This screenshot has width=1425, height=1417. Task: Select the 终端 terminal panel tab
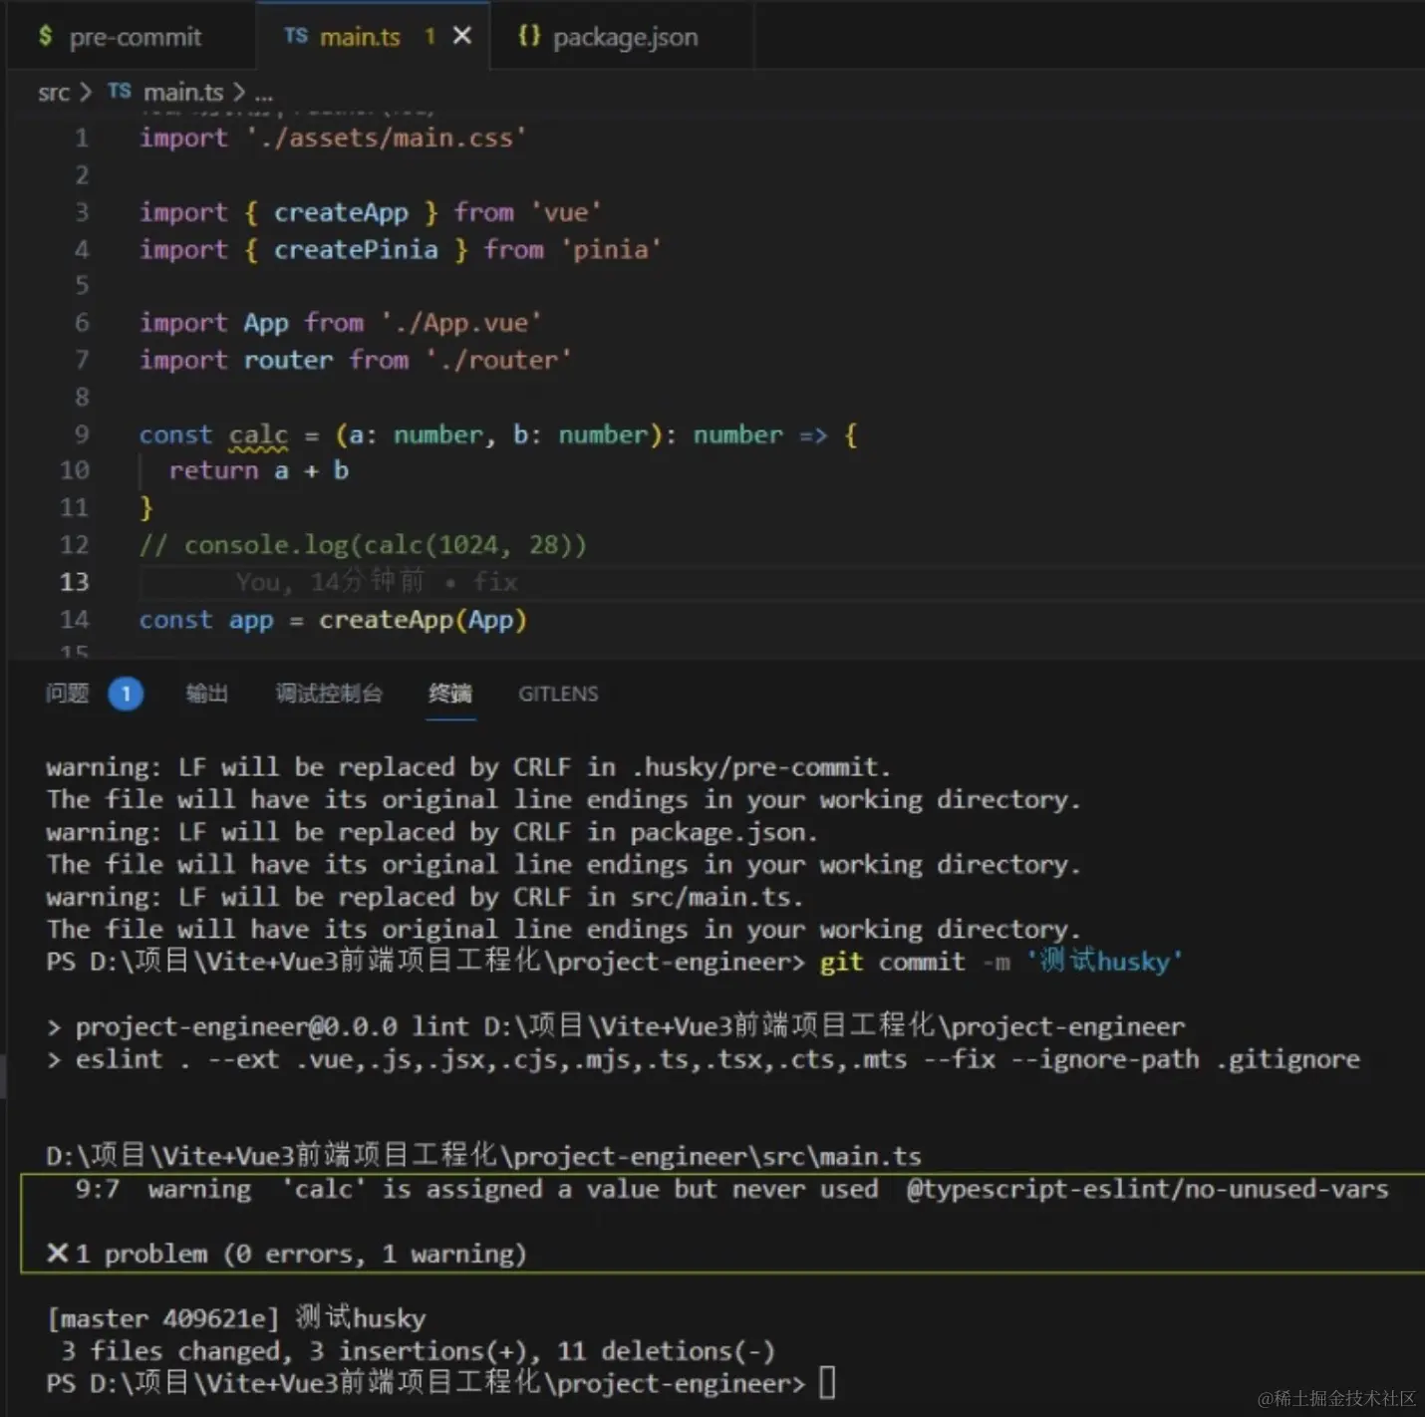[450, 694]
